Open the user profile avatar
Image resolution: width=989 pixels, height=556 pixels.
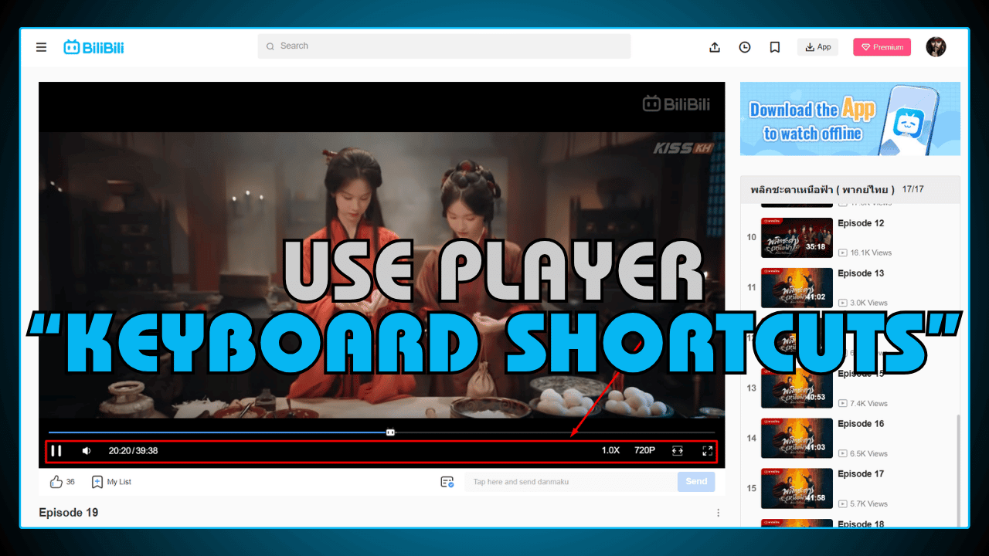point(936,46)
